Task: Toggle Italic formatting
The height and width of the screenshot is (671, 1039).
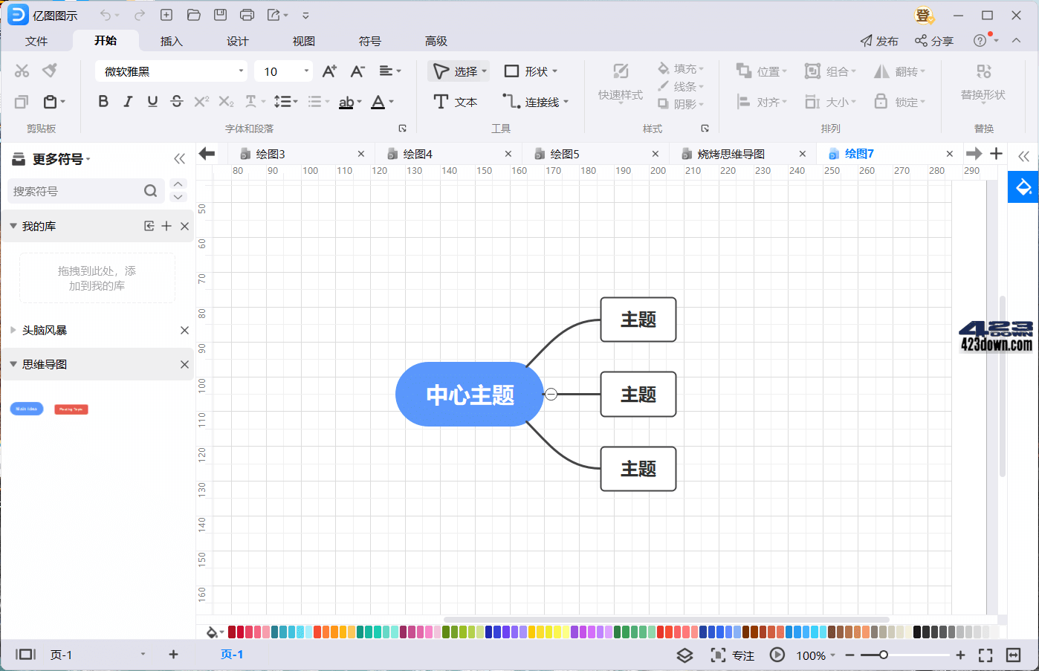Action: coord(128,101)
